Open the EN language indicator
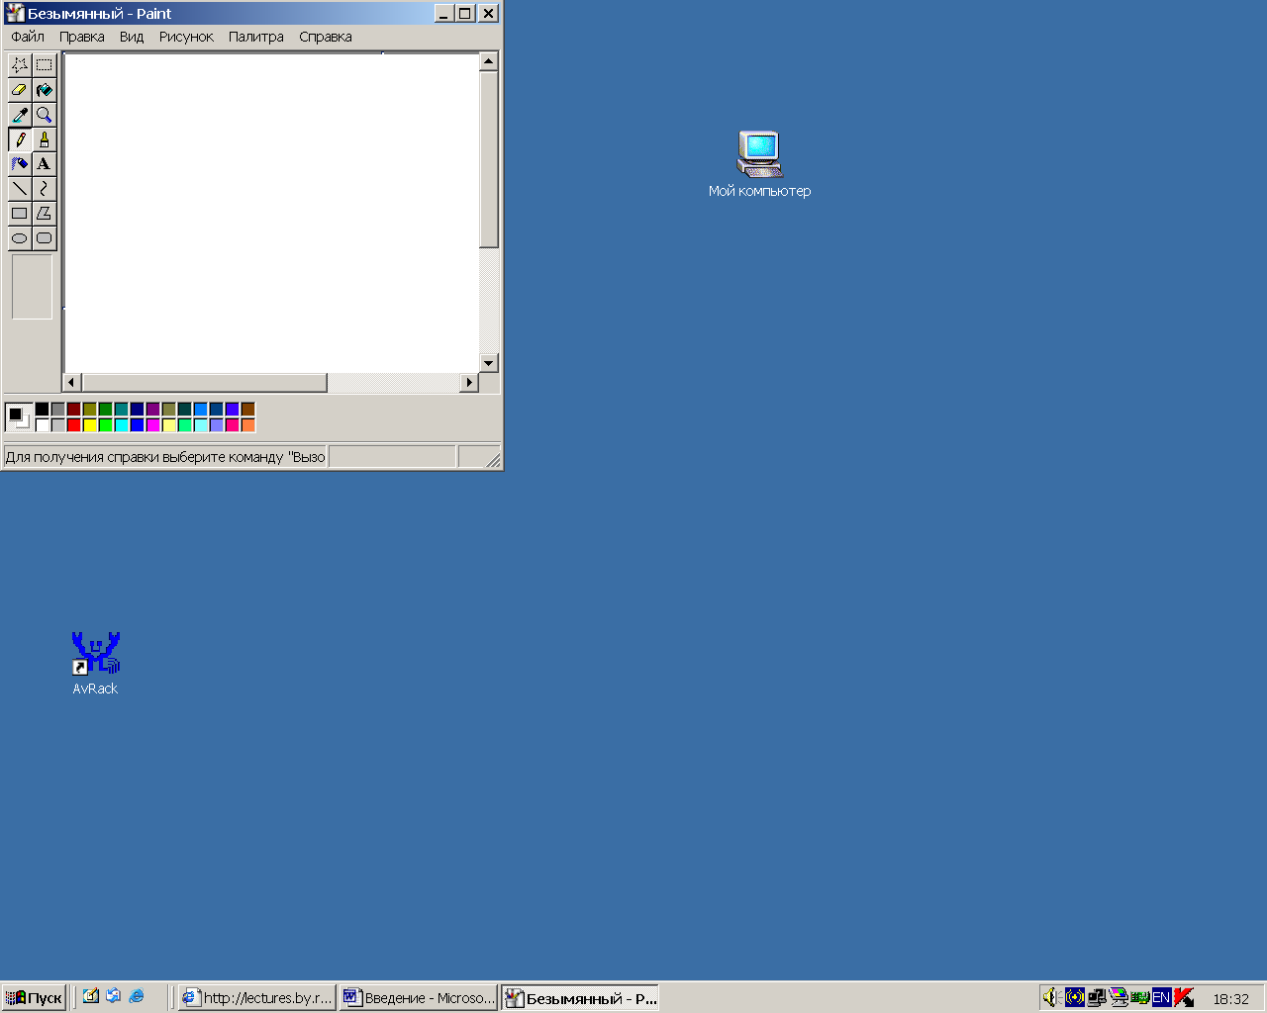Screen dimensions: 1267x1013 (x=1162, y=997)
